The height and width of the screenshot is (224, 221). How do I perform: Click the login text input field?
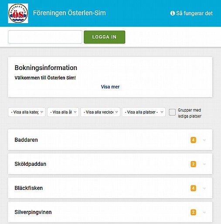point(45,37)
